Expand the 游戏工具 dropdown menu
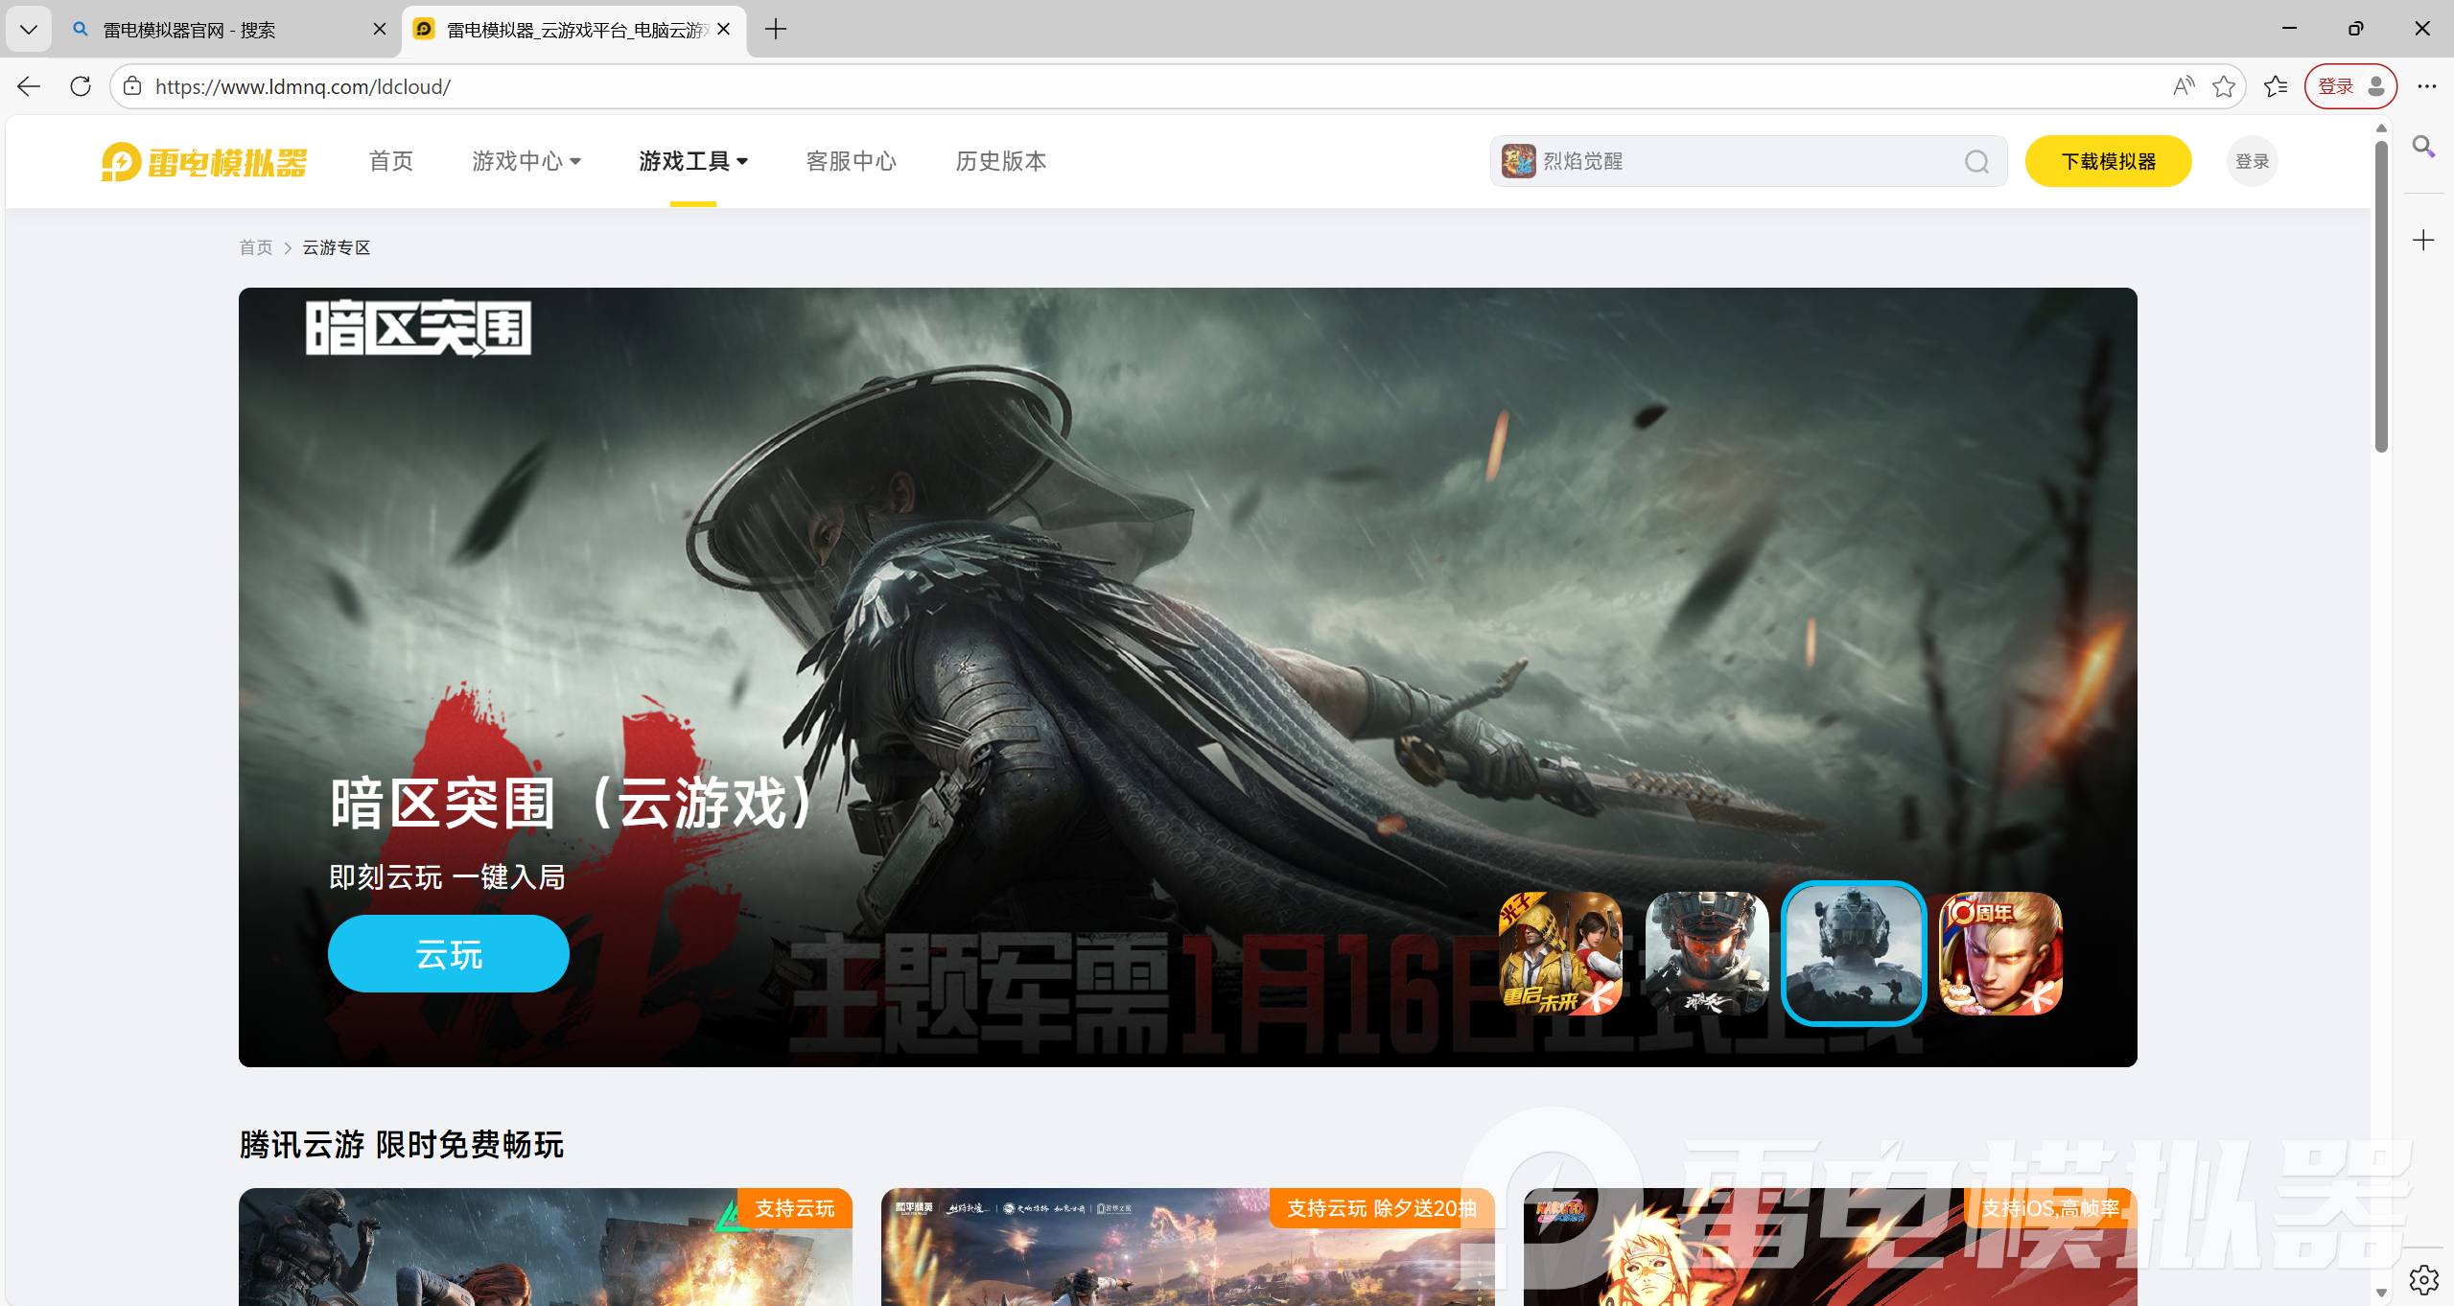The width and height of the screenshot is (2454, 1306). click(693, 161)
